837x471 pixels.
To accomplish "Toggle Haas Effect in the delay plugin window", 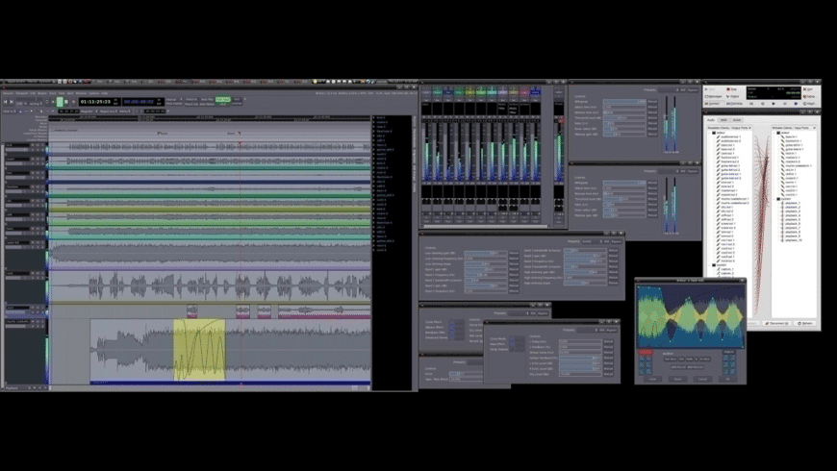I will coord(512,344).
